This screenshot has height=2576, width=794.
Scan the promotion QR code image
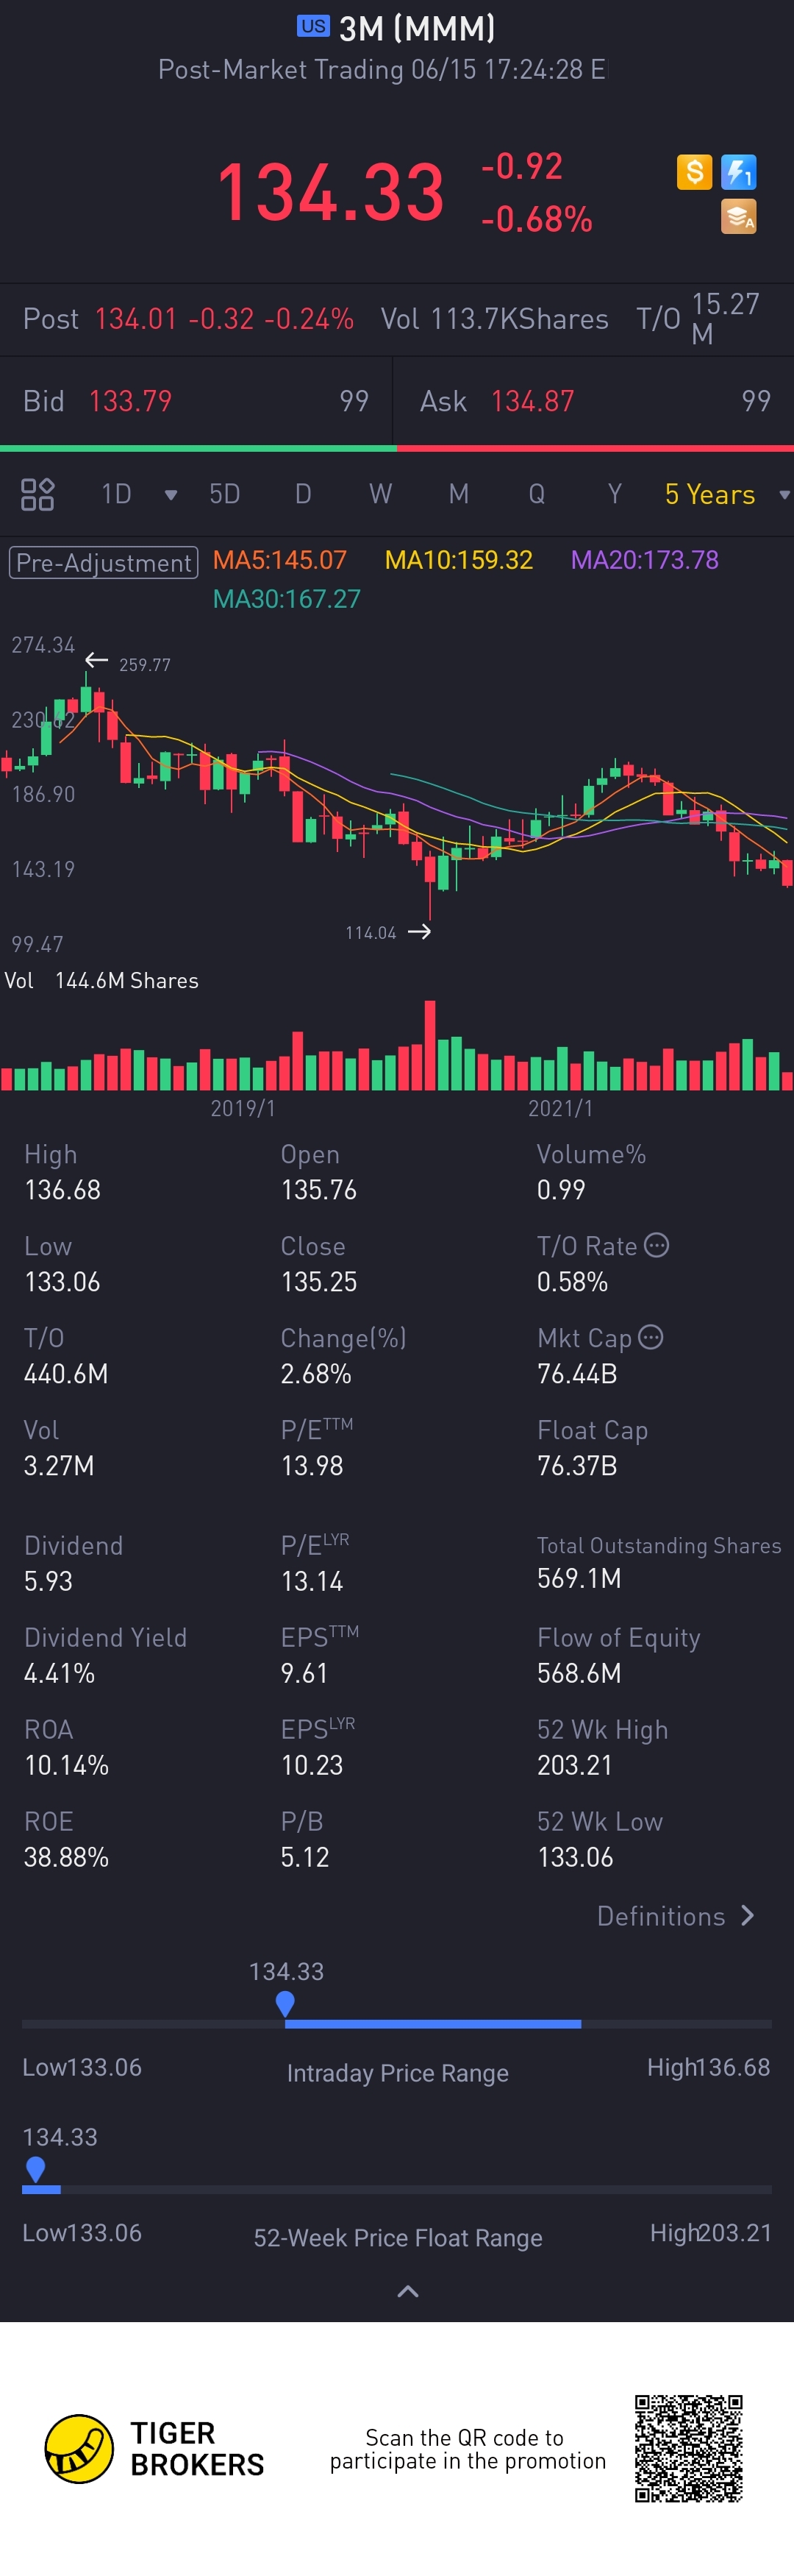tap(688, 2448)
